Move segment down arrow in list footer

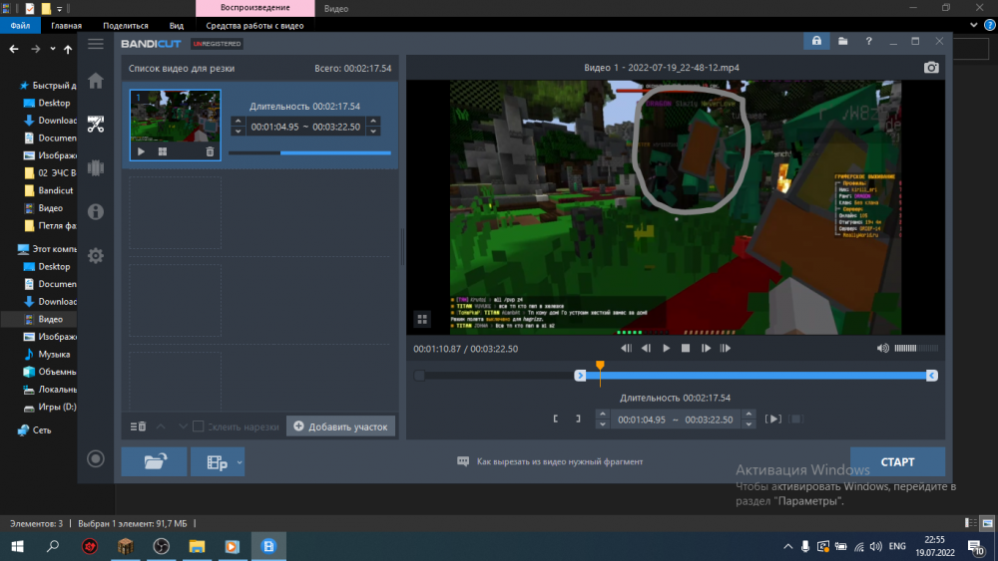(x=183, y=426)
